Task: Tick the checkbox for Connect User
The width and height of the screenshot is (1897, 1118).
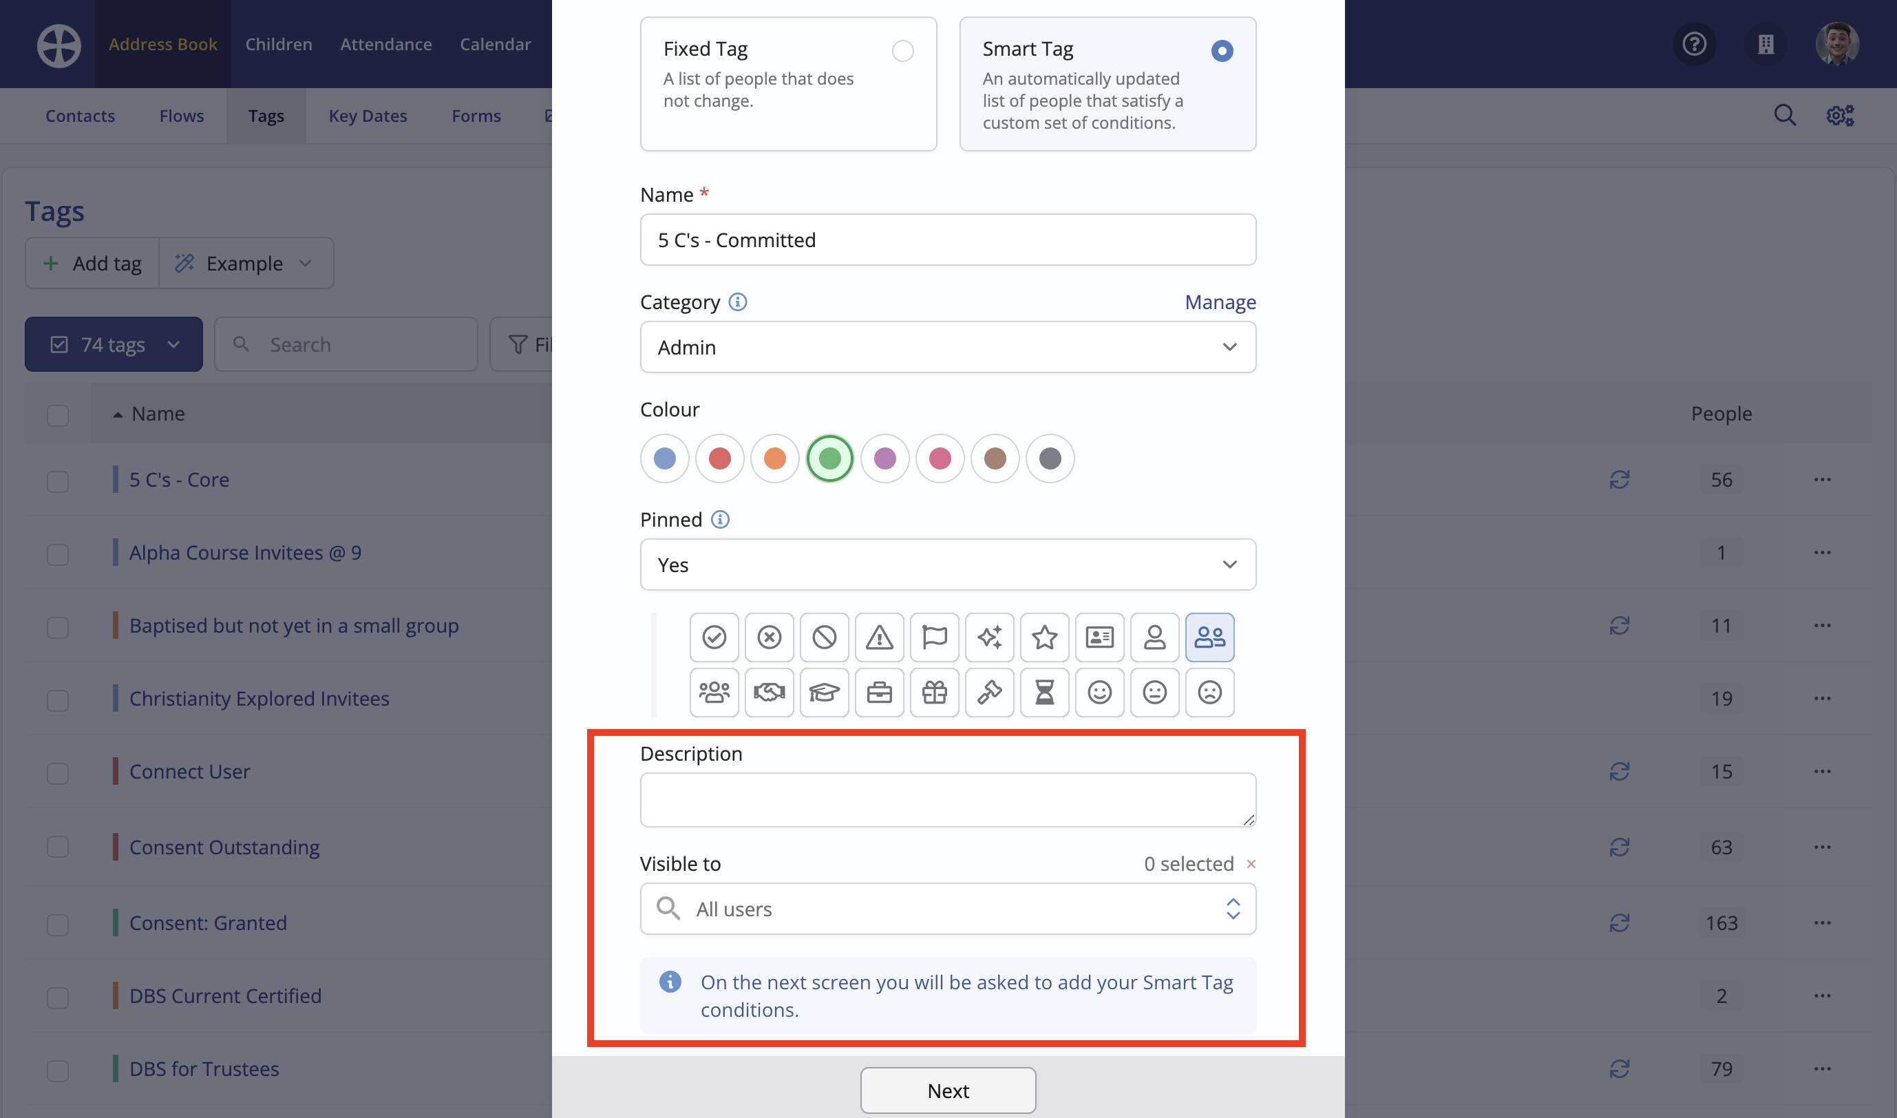Action: pyautogui.click(x=58, y=774)
